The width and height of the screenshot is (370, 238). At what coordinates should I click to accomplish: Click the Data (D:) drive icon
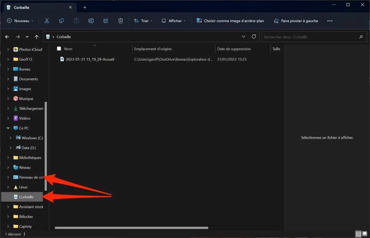[18, 148]
